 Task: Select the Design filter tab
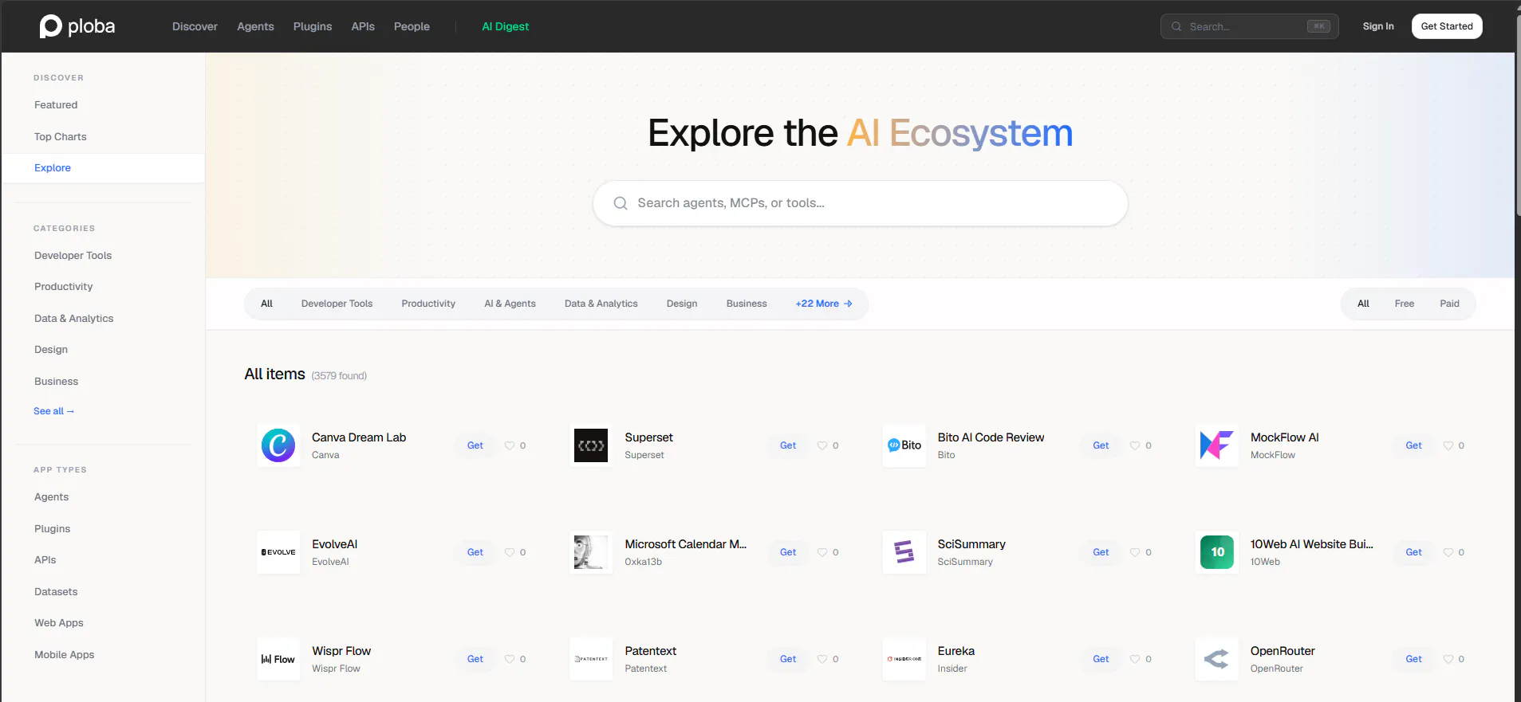pos(682,304)
